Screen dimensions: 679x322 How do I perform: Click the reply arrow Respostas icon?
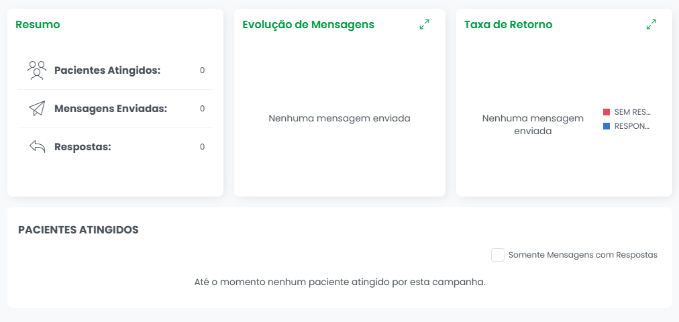pos(38,147)
